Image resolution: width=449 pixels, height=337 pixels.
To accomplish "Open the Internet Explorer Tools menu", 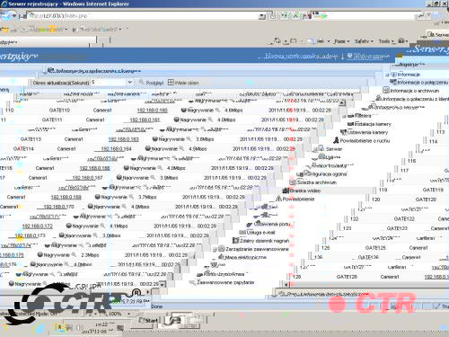I will point(386,41).
